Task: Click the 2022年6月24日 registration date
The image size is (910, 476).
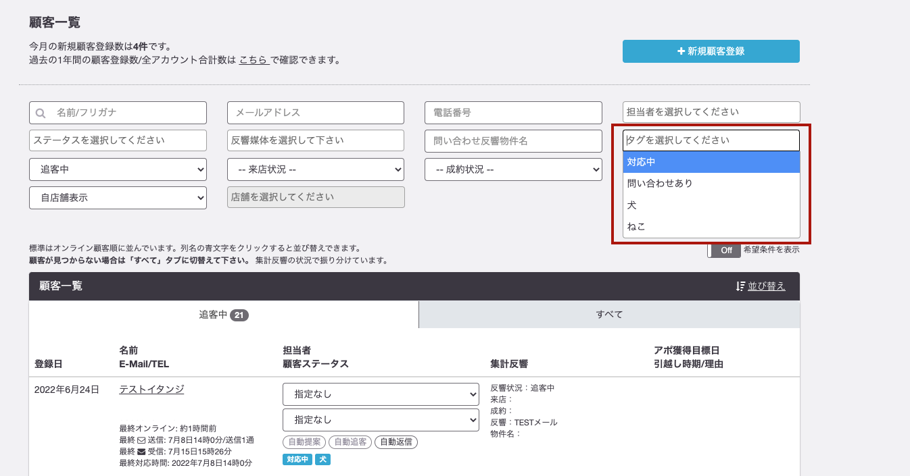Action: pos(67,390)
